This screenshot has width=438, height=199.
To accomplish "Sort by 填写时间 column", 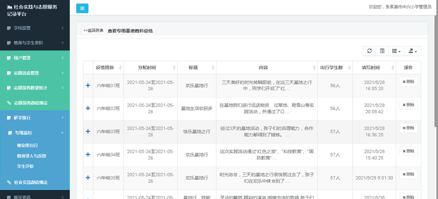I will point(374,68).
